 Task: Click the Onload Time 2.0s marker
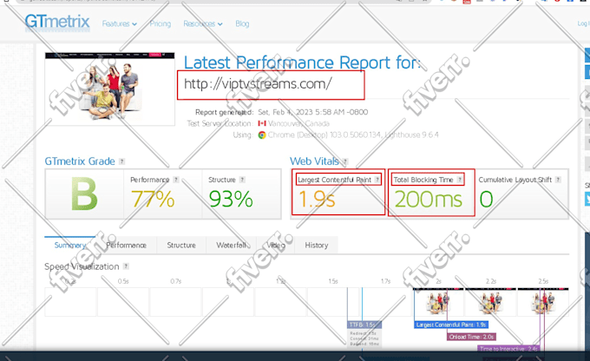(x=471, y=337)
